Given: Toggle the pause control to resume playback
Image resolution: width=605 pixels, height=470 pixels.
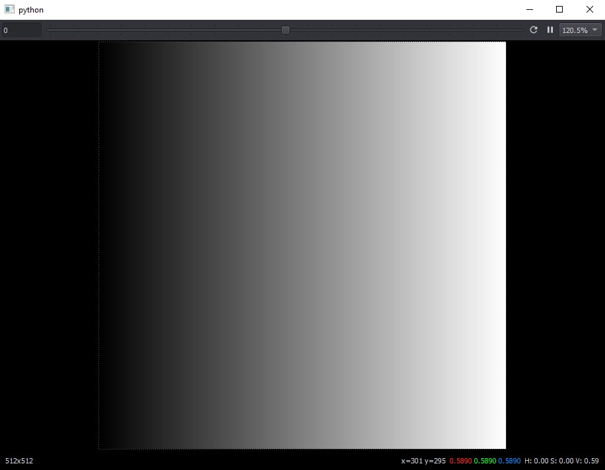Looking at the screenshot, I should pyautogui.click(x=550, y=30).
